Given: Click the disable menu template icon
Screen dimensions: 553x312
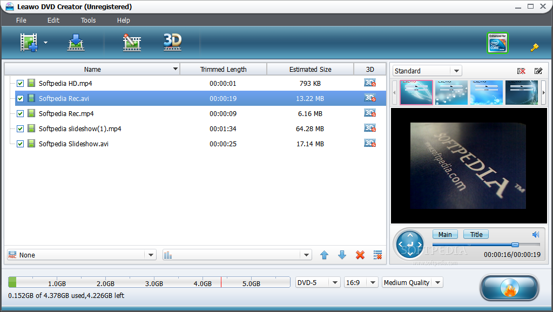Looking at the screenshot, I should click(521, 71).
